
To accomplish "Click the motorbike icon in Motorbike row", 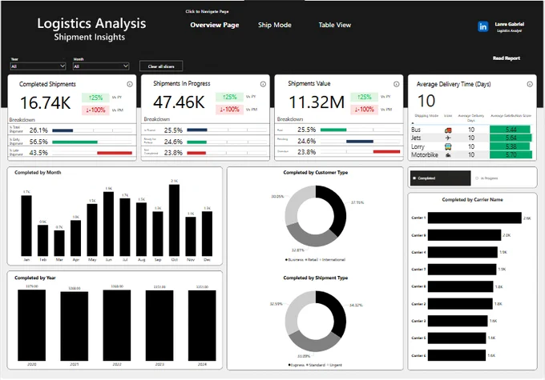I will 448,155.
